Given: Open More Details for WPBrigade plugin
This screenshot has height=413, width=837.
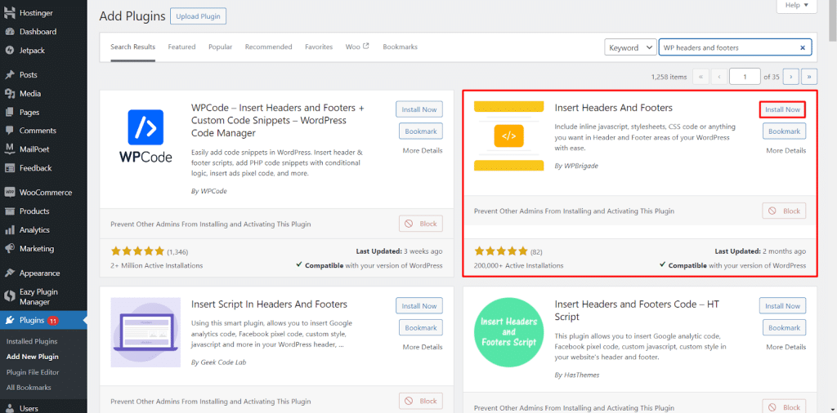Looking at the screenshot, I should click(786, 151).
